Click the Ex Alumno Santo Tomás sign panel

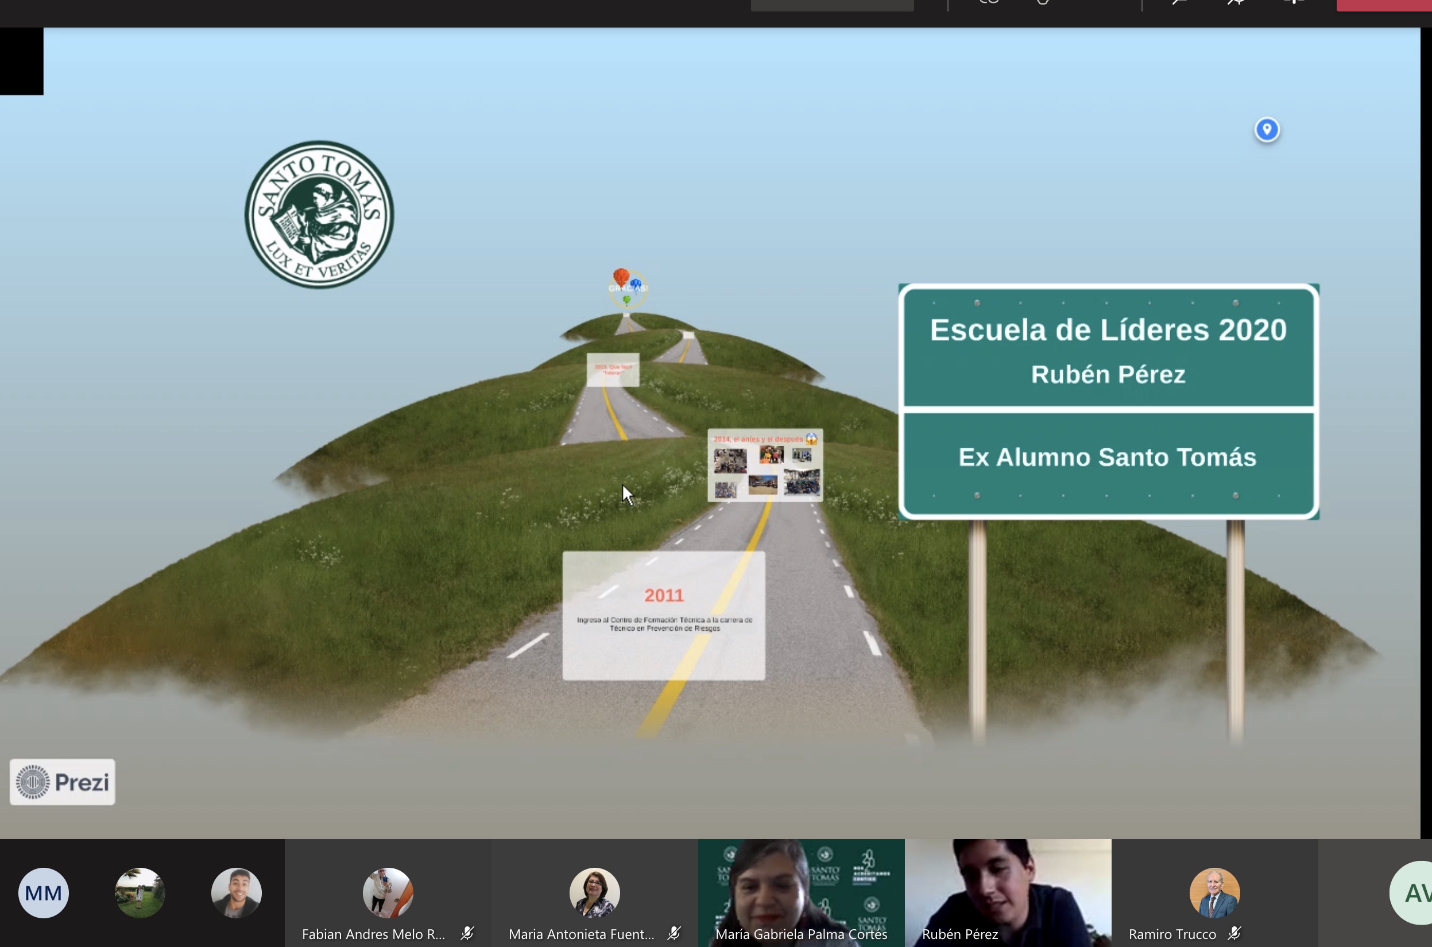(x=1108, y=457)
